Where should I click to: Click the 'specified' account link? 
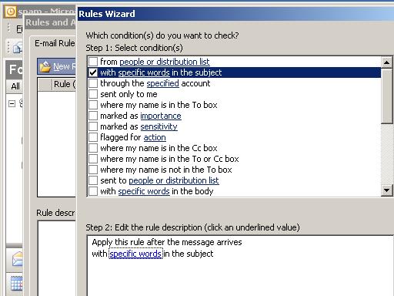click(163, 83)
